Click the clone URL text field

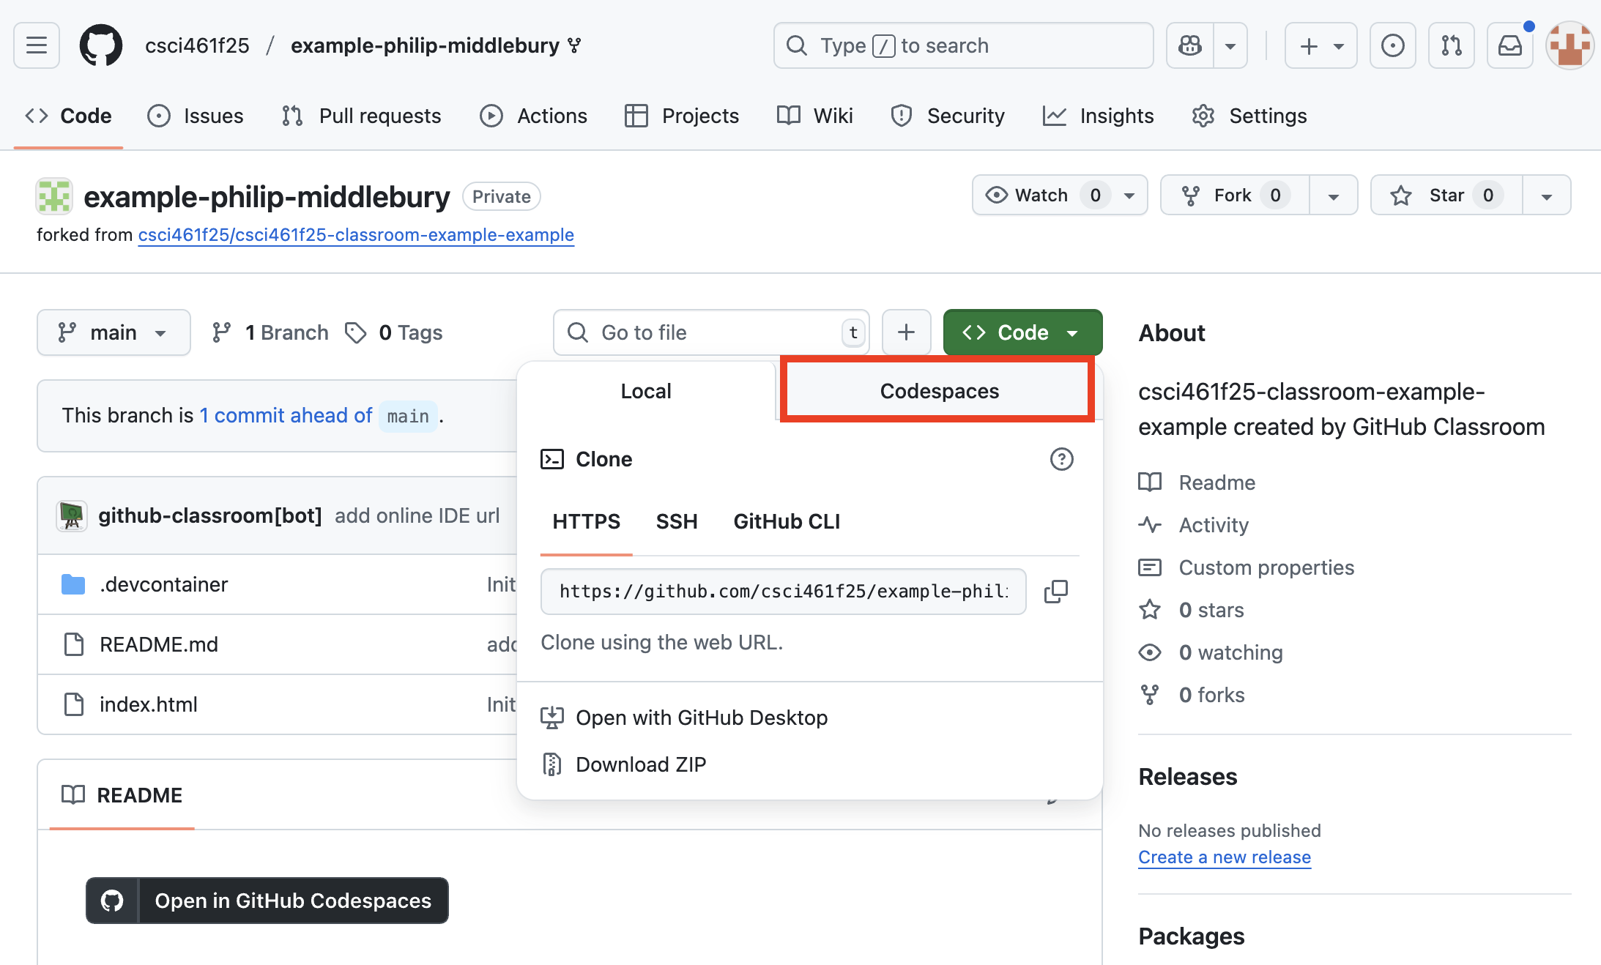click(783, 591)
